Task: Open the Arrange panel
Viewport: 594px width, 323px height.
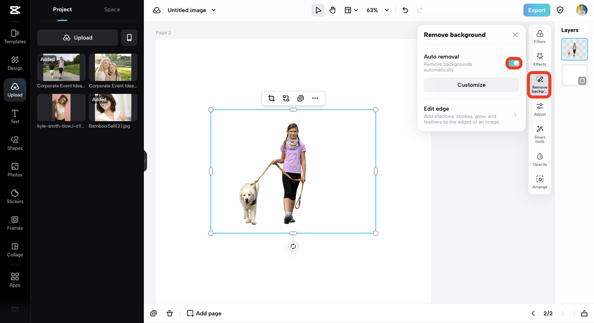Action: (x=540, y=182)
